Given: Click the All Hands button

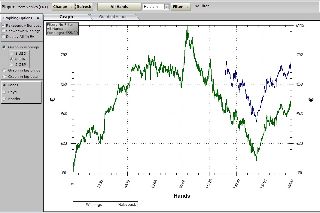Looking at the screenshot, I should pos(119,7).
